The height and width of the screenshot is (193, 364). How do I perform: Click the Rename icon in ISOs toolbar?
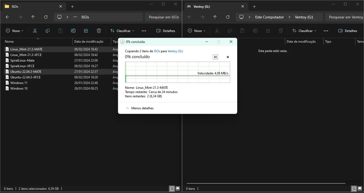(73, 31)
